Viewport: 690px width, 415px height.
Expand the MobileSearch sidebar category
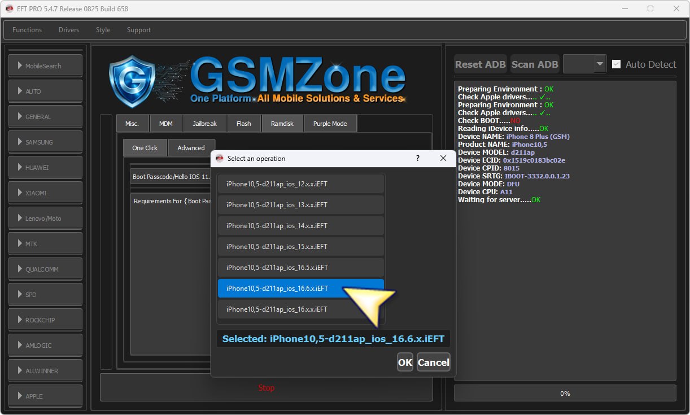[45, 65]
